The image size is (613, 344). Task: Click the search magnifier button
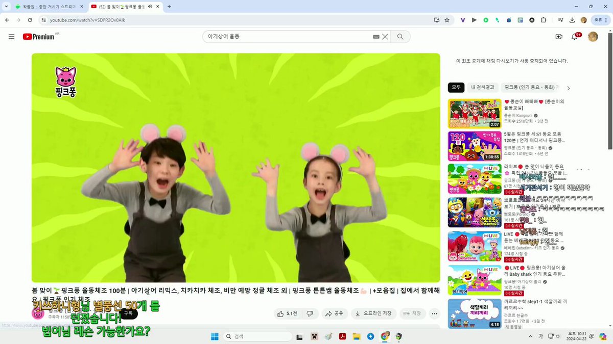tap(400, 37)
